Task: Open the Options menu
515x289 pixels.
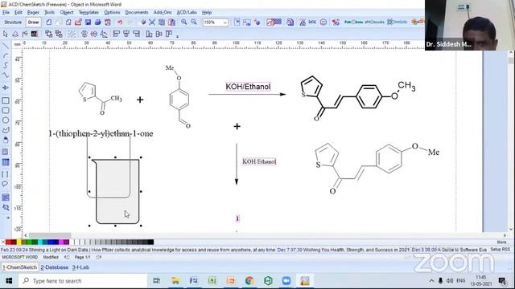Action: click(112, 13)
